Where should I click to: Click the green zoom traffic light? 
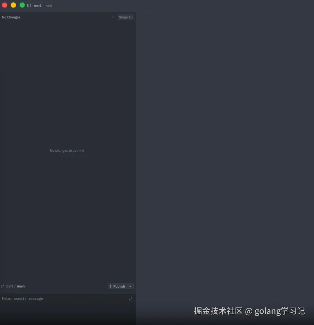coord(22,5)
